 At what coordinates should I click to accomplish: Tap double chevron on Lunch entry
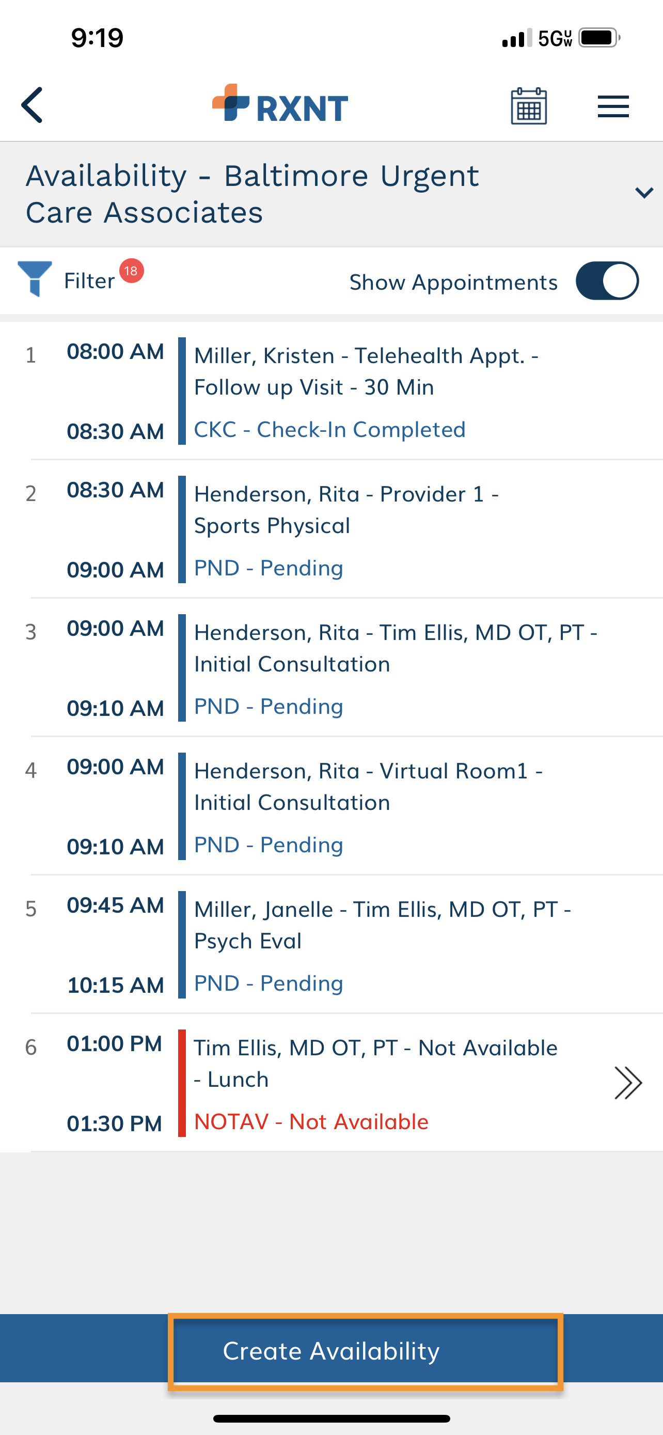[628, 1083]
